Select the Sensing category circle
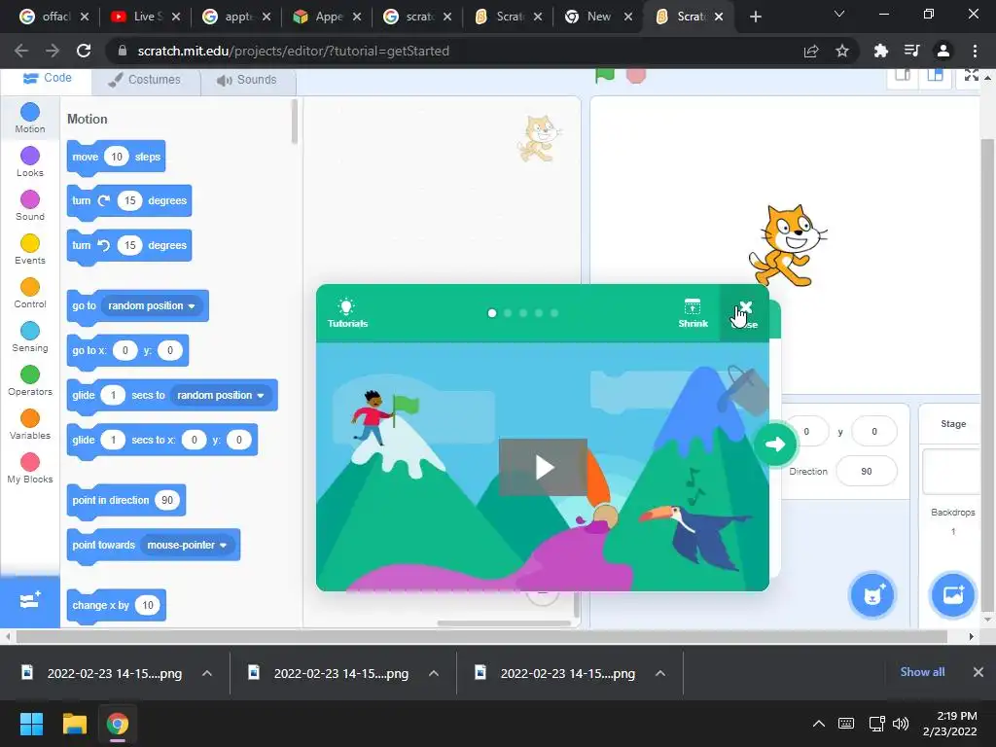This screenshot has width=996, height=747. pos(30,331)
